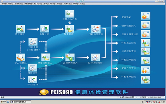Click the 打印指引单 icon

32,80
